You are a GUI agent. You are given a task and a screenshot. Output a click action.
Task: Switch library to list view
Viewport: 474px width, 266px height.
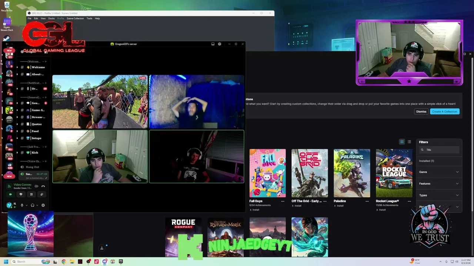tap(409, 142)
